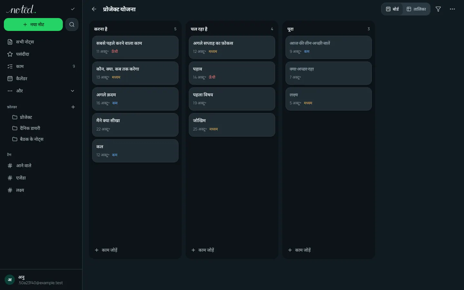Open completed card आज की तीन अच्छी बातें
The width and height of the screenshot is (464, 290).
pos(329,47)
